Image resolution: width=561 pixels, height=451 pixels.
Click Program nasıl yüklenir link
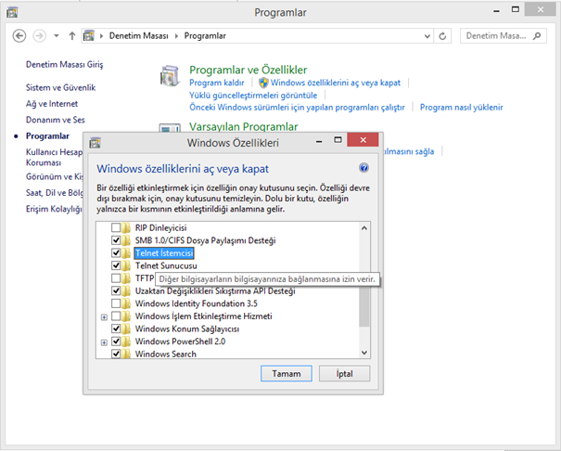tap(461, 108)
